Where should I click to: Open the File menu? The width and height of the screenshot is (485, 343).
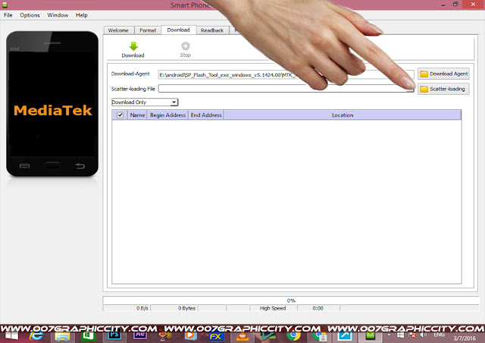click(8, 15)
